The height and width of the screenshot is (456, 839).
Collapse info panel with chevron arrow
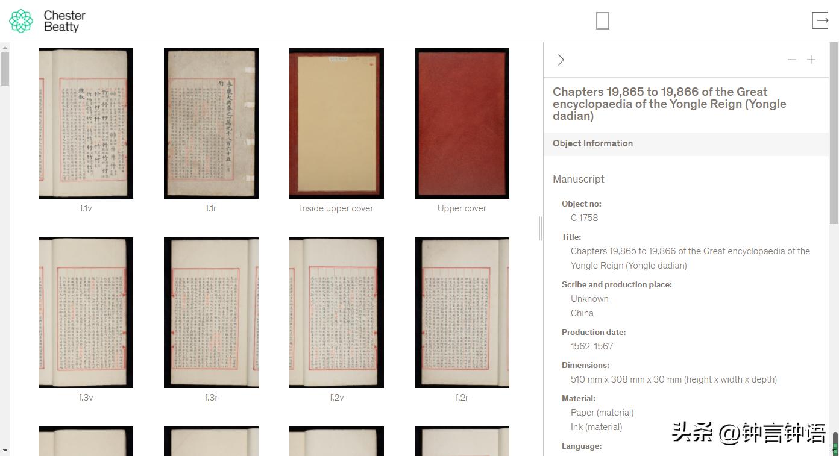pos(561,60)
